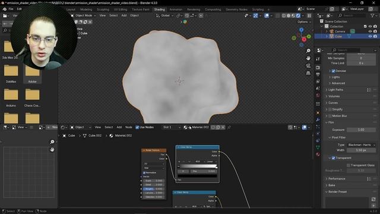Open the Global orientation dropdown
The image size is (380, 214).
tap(165, 15)
